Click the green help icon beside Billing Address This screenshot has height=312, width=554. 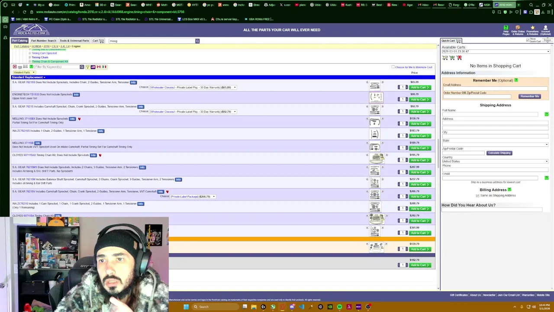tap(509, 189)
